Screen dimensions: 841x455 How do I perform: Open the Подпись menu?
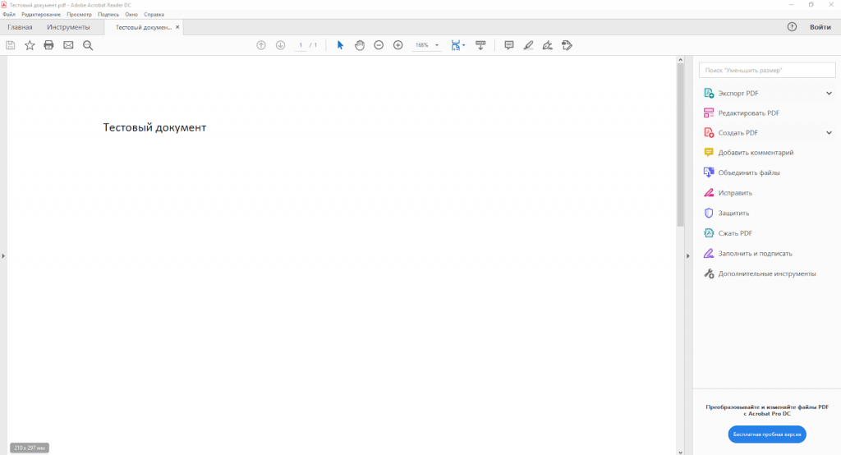(x=108, y=15)
